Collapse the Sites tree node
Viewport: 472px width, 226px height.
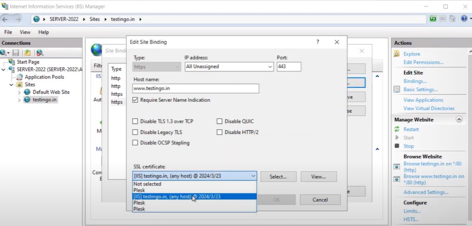(x=12, y=85)
